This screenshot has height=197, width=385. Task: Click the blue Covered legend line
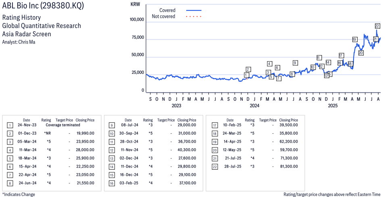[x=194, y=10]
